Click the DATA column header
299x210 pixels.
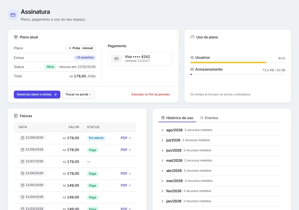[23, 127]
